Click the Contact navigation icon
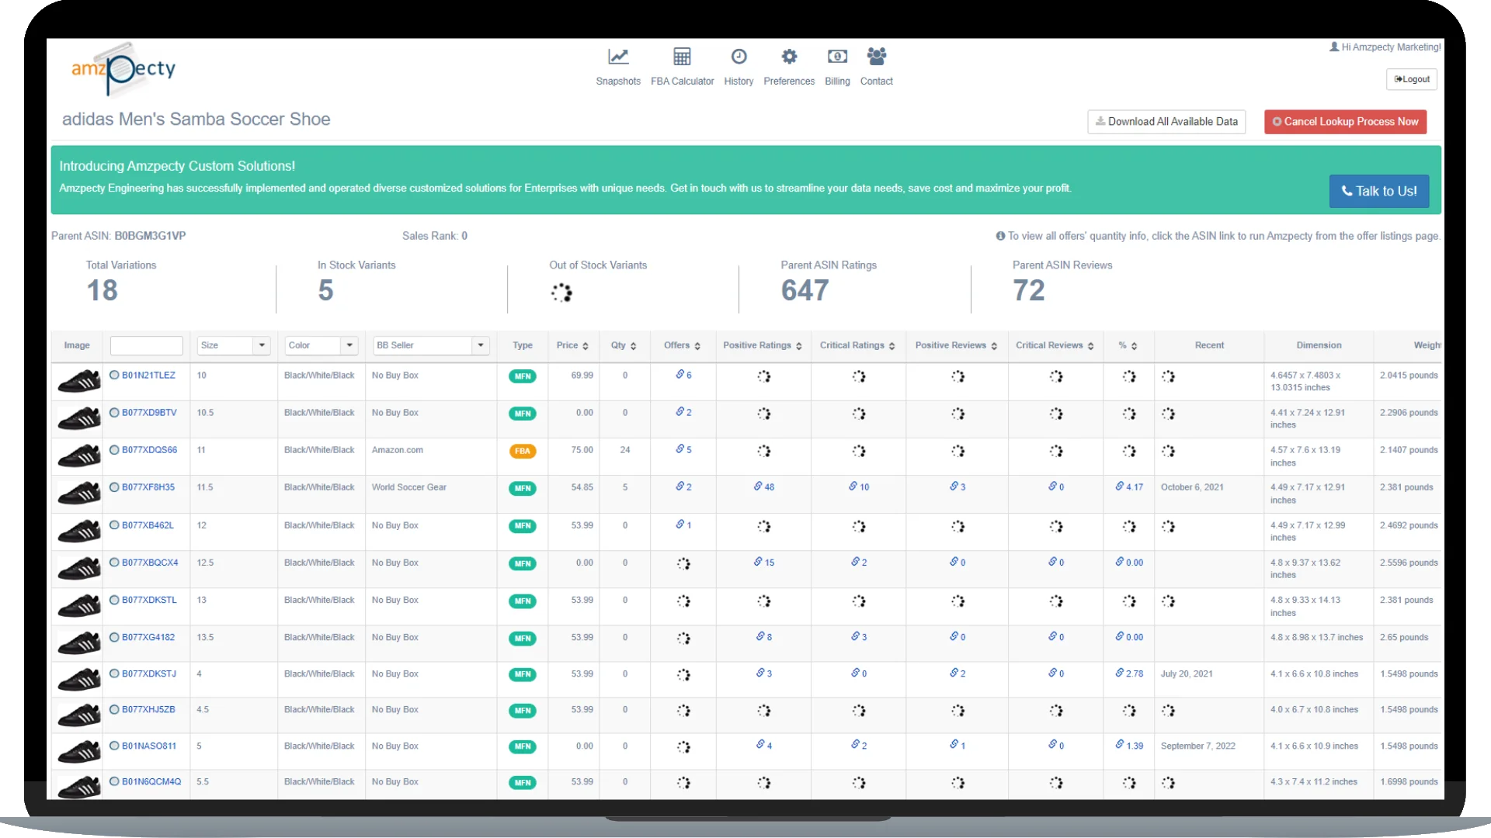 point(875,57)
